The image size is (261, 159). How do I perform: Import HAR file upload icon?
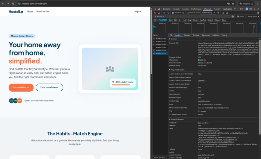tap(223, 13)
